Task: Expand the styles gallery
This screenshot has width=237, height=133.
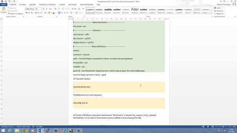Action: pos(211,13)
